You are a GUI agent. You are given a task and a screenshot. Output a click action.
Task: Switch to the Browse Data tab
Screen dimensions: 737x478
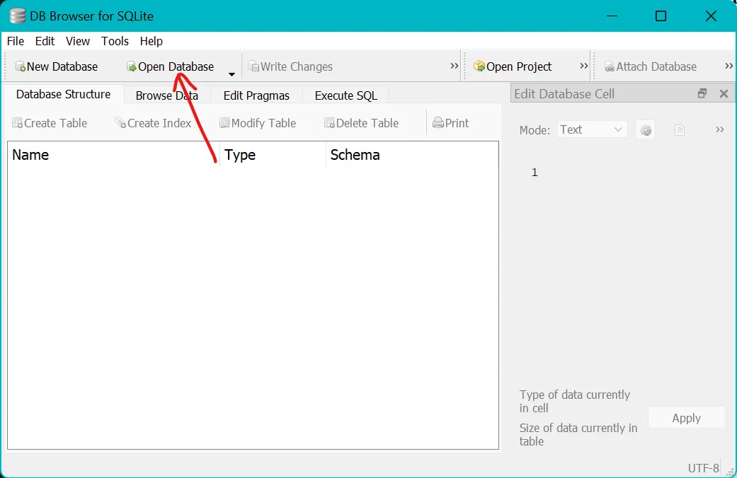click(167, 95)
